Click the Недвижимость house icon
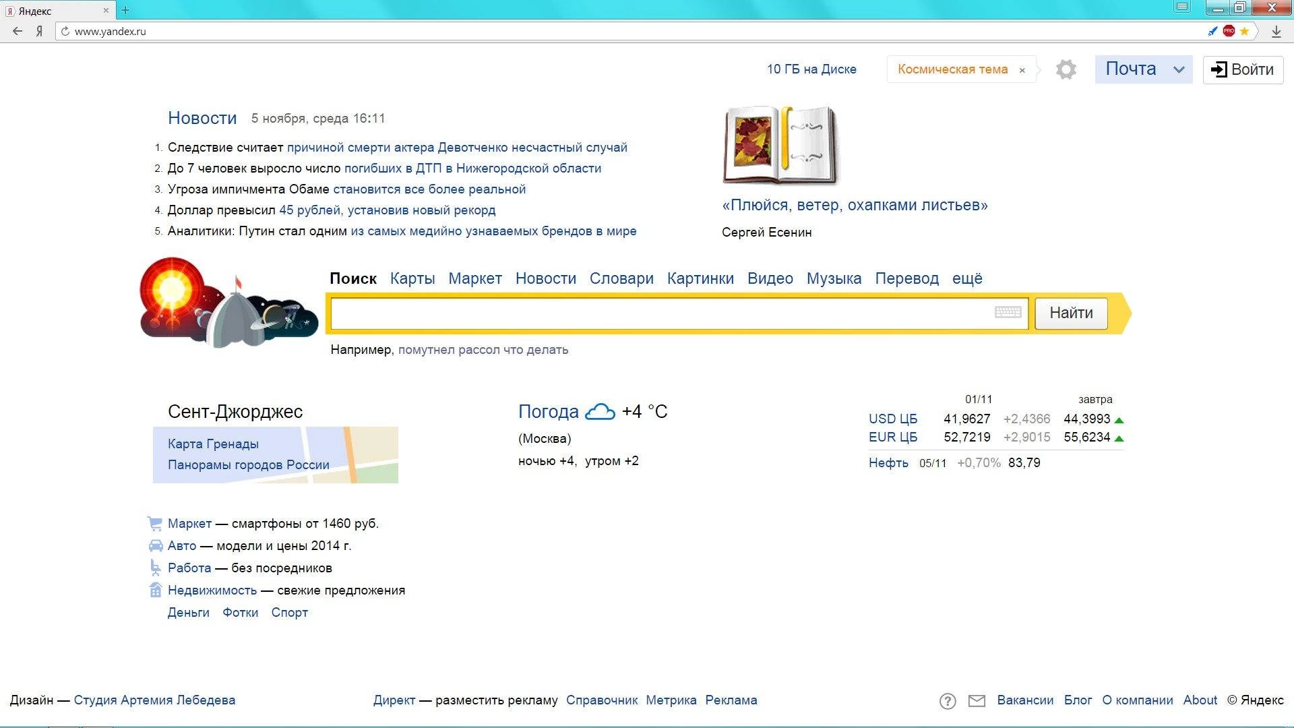This screenshot has height=728, width=1294. pos(155,590)
